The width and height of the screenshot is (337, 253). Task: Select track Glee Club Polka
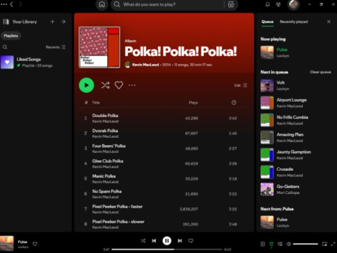pos(164,164)
